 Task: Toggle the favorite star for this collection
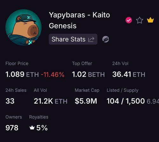[140, 20]
